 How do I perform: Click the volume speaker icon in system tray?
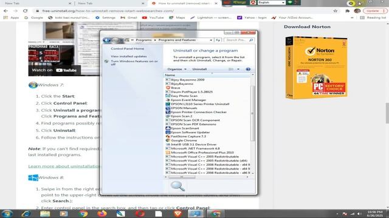click(360, 214)
